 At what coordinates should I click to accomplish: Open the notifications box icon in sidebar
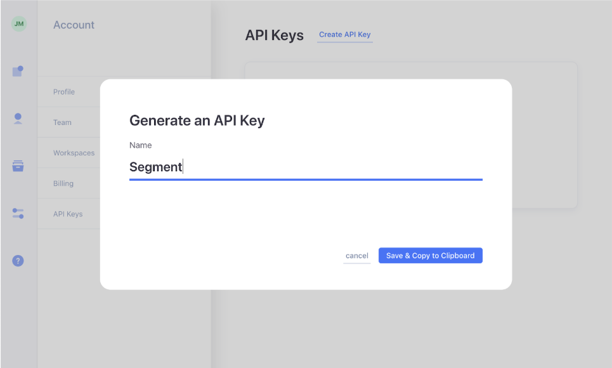[x=18, y=71]
